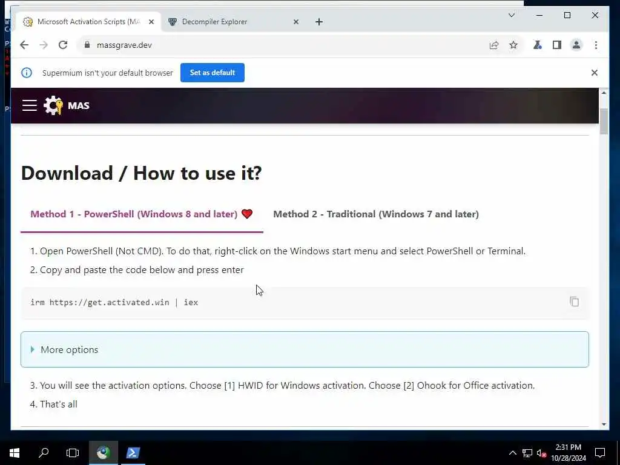Click the MAS site title
The image size is (620, 465).
pos(79,105)
